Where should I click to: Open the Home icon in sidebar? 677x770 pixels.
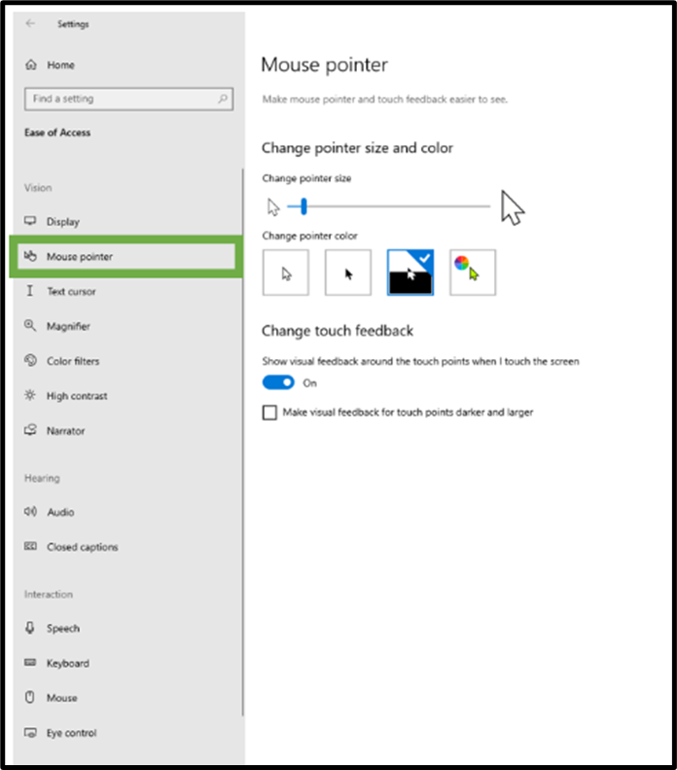click(x=31, y=65)
